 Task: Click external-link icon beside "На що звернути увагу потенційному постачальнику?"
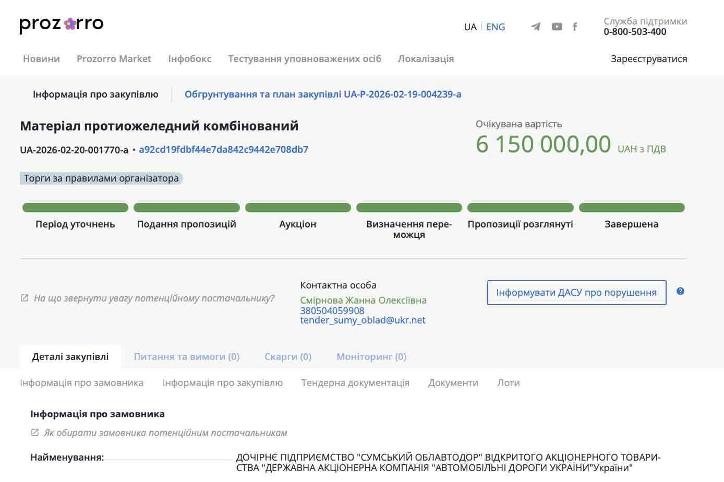click(x=23, y=297)
